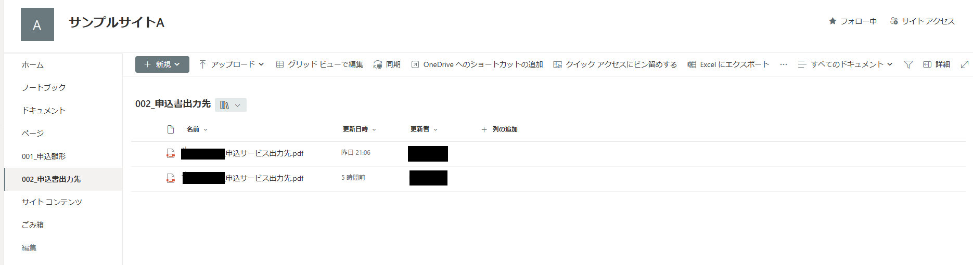The image size is (973, 265).
Task: Open ページ in side navigation
Action: click(x=33, y=134)
